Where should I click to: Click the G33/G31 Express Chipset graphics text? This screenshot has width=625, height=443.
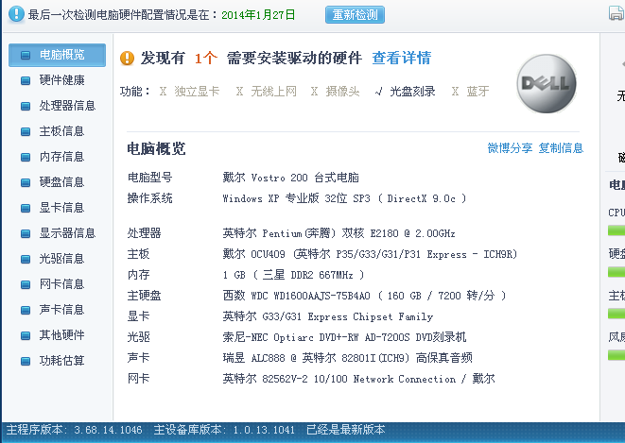328,316
